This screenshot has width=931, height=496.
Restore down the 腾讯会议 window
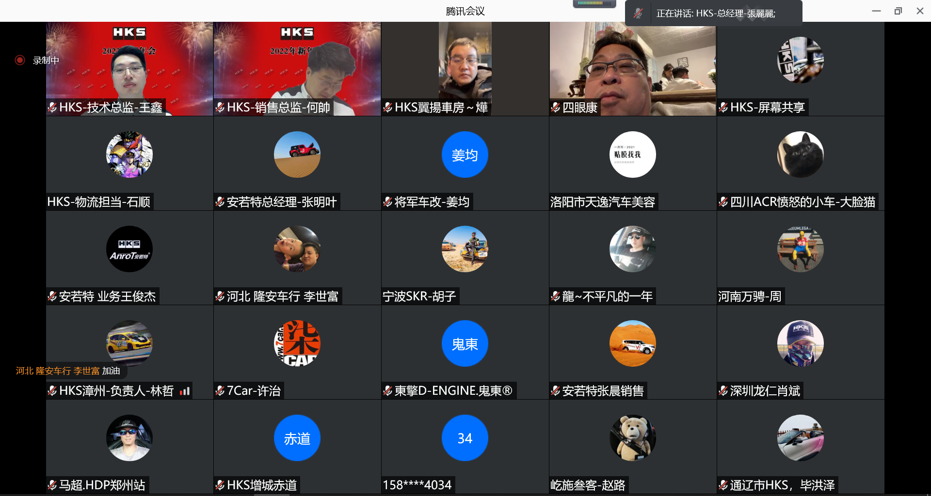(x=898, y=11)
